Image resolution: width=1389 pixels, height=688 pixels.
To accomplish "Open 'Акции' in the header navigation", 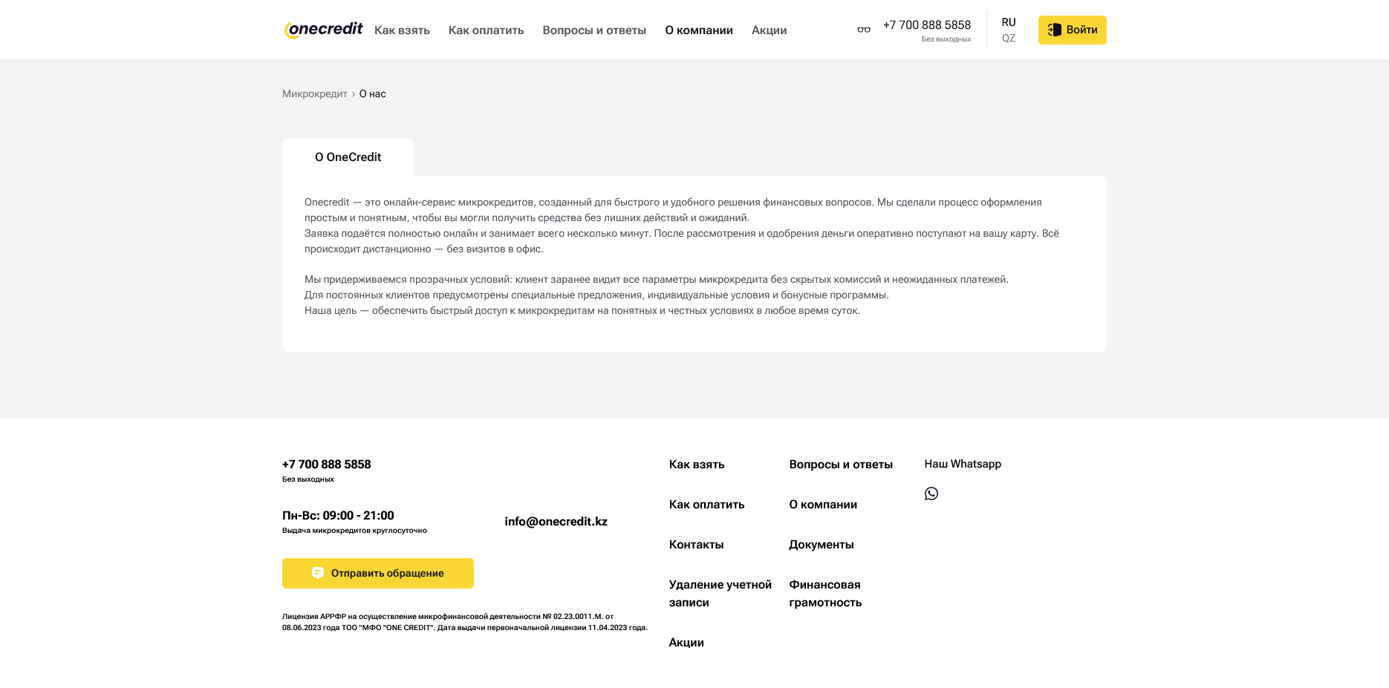I will [769, 30].
